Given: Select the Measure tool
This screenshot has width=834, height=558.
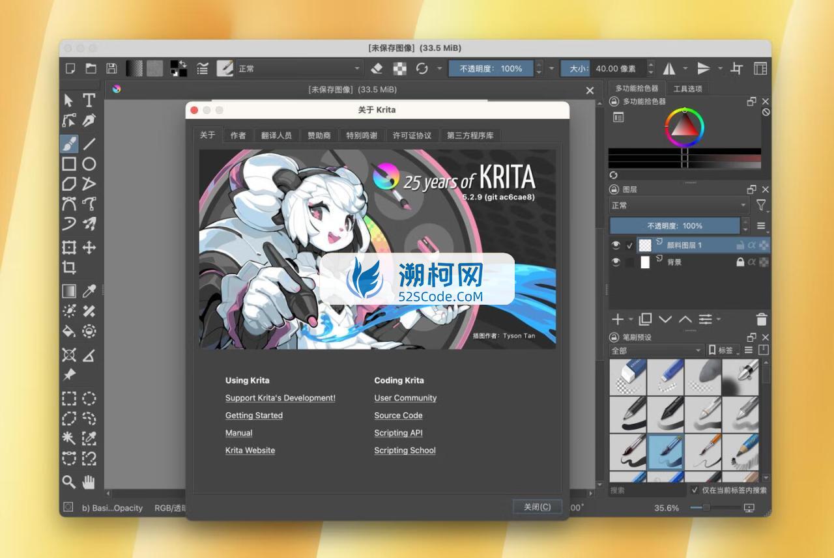Looking at the screenshot, I should (89, 355).
